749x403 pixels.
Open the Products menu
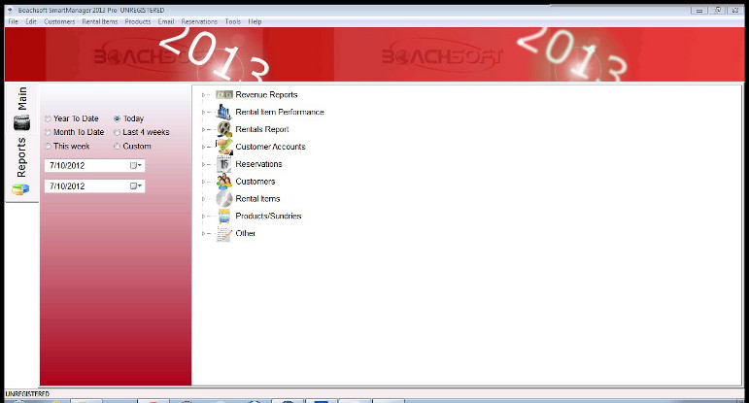pyautogui.click(x=138, y=21)
